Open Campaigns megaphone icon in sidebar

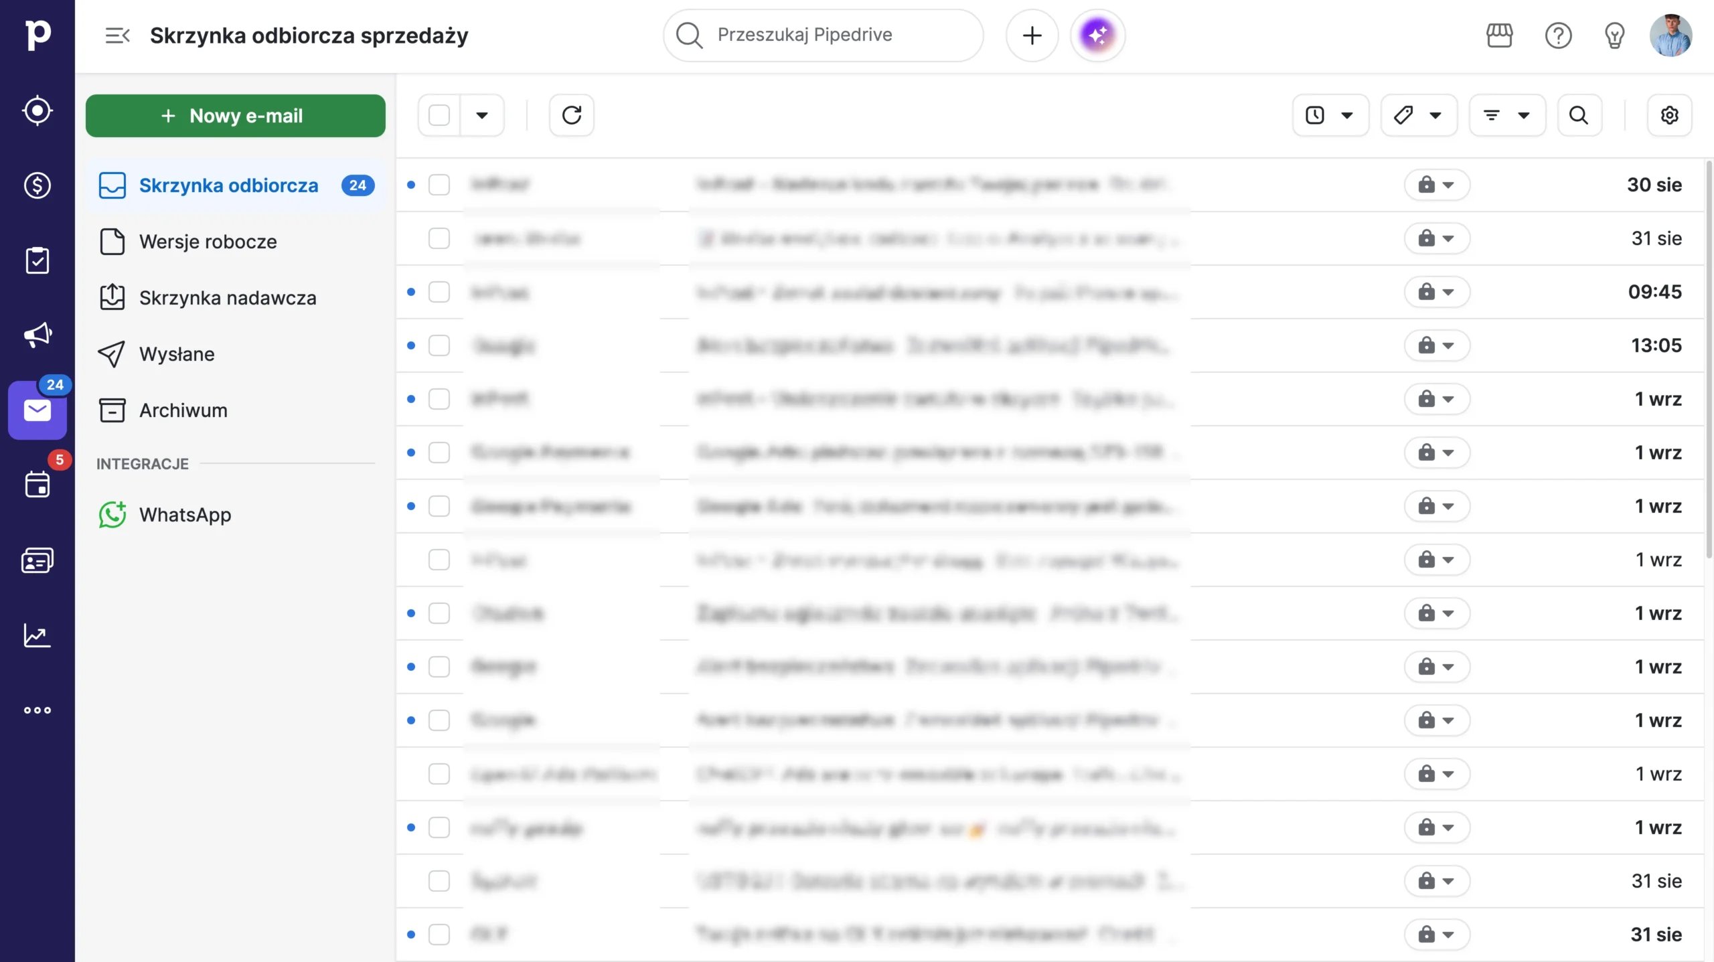37,335
